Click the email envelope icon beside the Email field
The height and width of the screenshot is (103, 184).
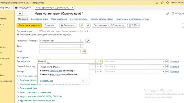coord(85,51)
